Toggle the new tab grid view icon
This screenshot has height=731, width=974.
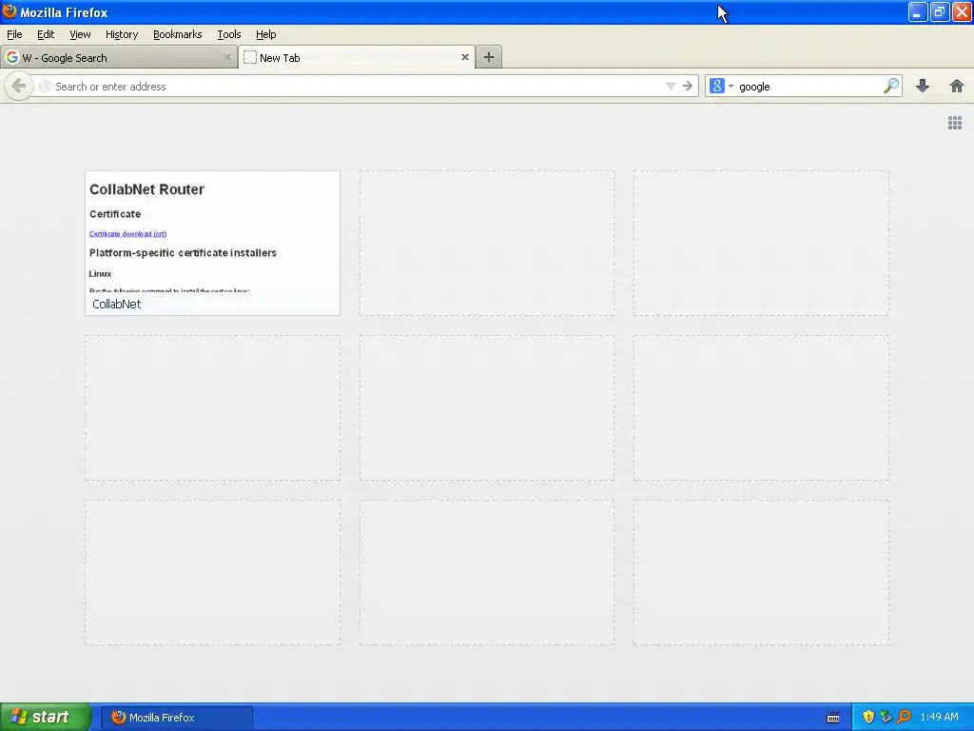[955, 123]
